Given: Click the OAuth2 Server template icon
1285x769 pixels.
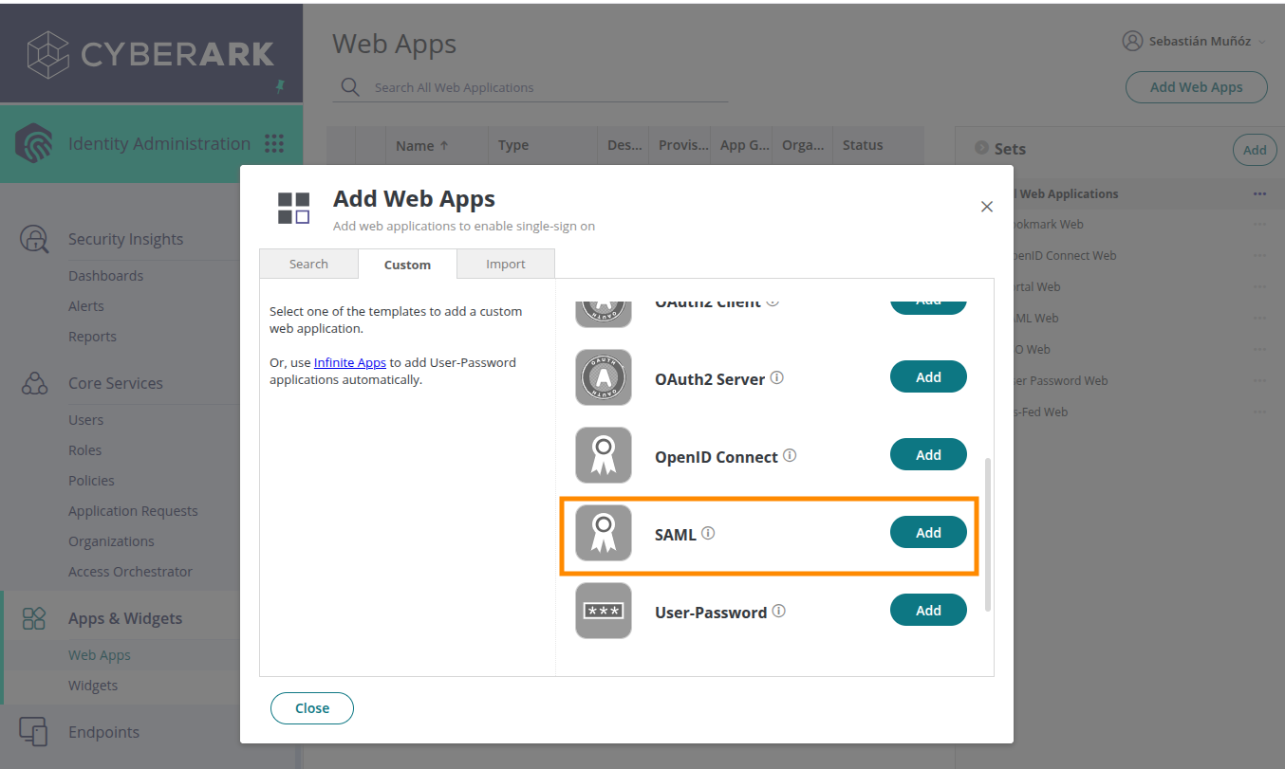Looking at the screenshot, I should tap(604, 377).
